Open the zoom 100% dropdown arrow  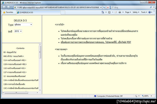[x=151, y=96]
